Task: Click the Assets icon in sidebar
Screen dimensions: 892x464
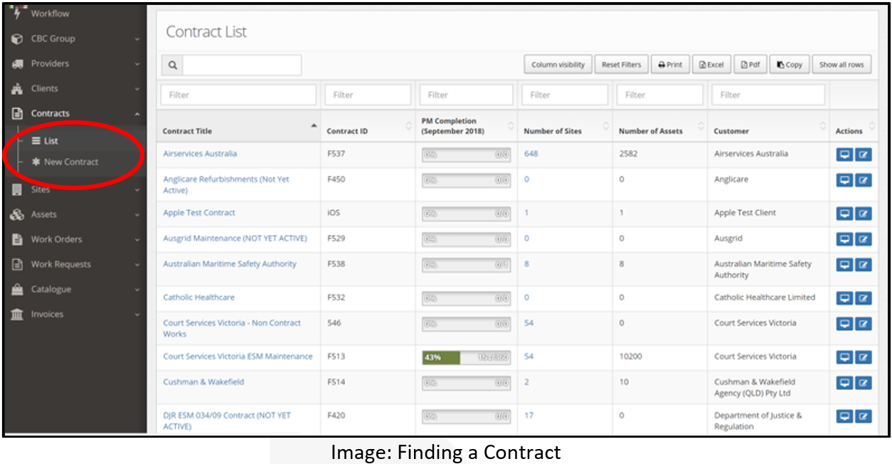Action: [x=17, y=214]
